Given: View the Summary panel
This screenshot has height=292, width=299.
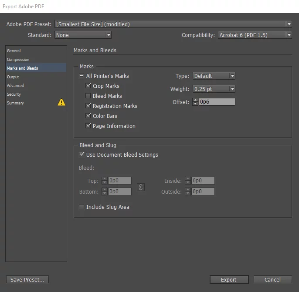Looking at the screenshot, I should 36,103.
